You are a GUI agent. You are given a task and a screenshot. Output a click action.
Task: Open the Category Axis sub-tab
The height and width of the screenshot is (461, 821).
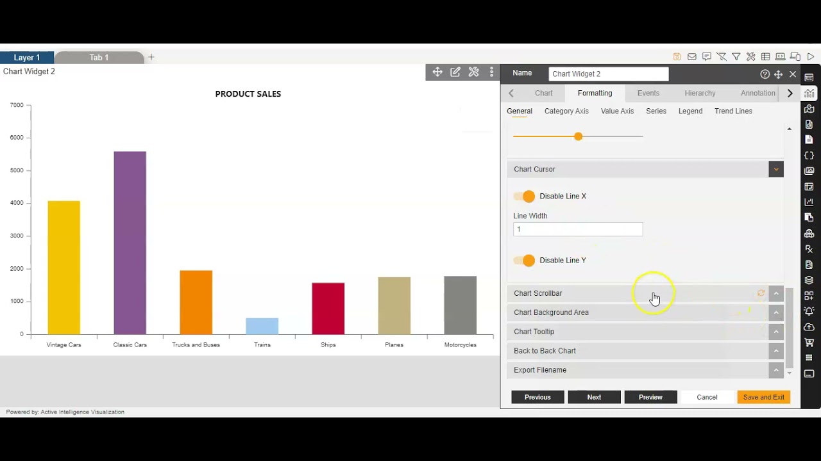(x=566, y=111)
